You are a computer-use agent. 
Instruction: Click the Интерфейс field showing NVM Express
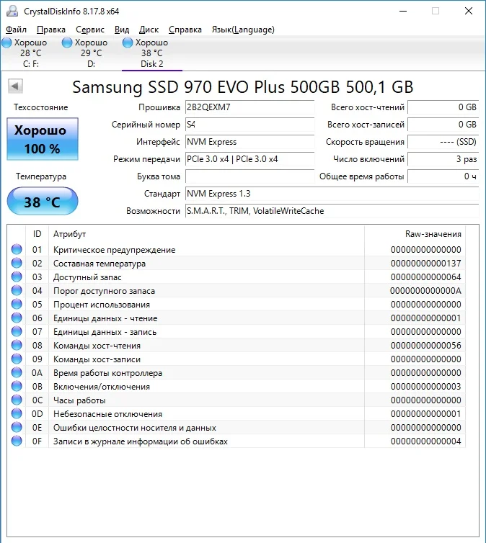click(x=249, y=142)
